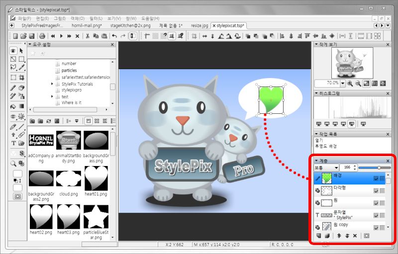Move layer down with down-arrow icon

[347, 236]
